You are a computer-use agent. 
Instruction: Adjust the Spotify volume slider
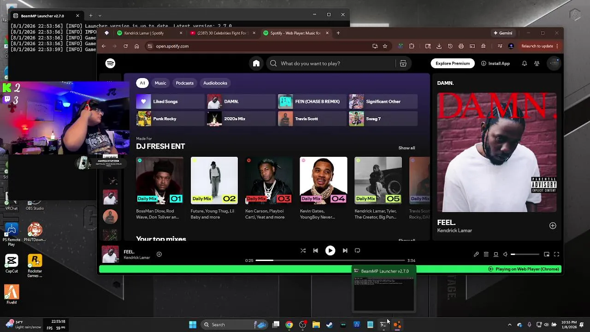tap(525, 254)
